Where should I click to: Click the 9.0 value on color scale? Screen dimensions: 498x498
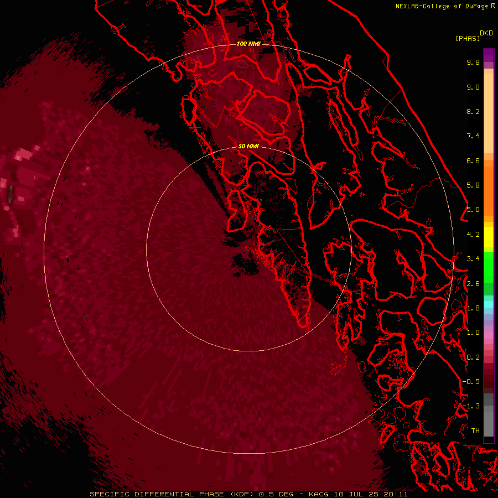tap(473, 87)
